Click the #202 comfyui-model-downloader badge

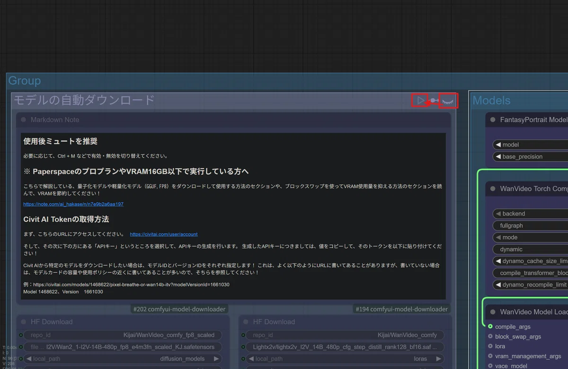tap(179, 309)
